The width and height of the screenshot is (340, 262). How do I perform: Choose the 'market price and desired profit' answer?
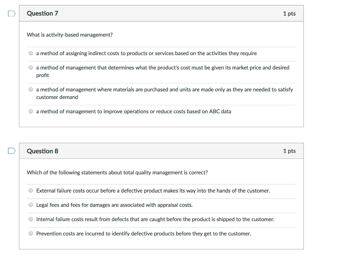pyautogui.click(x=31, y=67)
